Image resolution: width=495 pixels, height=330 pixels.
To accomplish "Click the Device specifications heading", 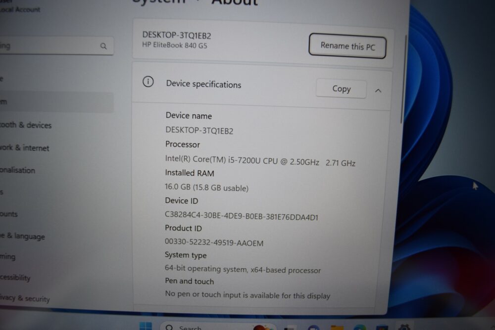I will (x=203, y=84).
